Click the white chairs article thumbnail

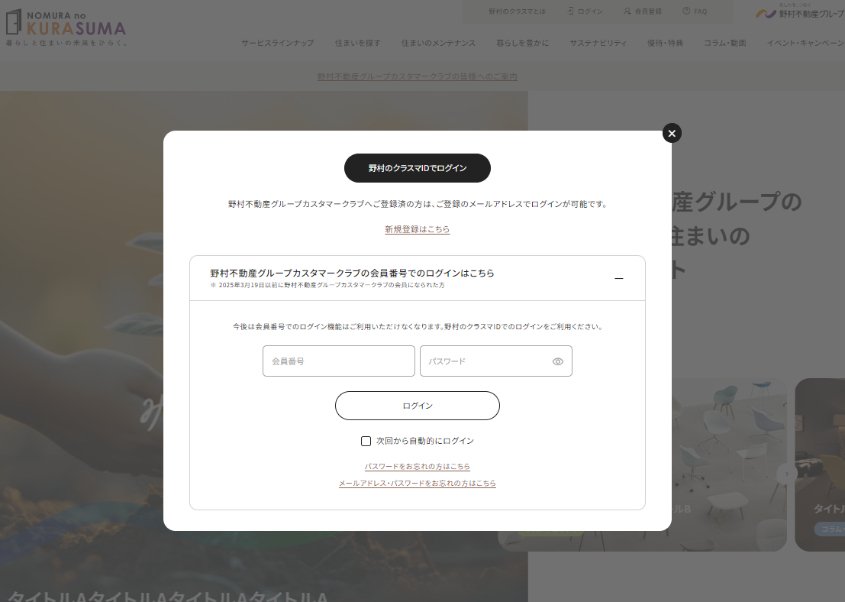pyautogui.click(x=729, y=464)
